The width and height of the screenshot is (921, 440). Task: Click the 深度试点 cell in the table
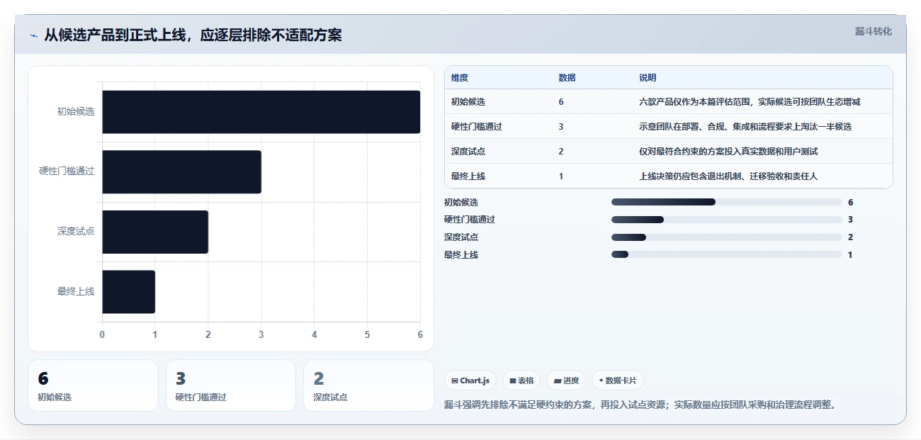point(468,152)
